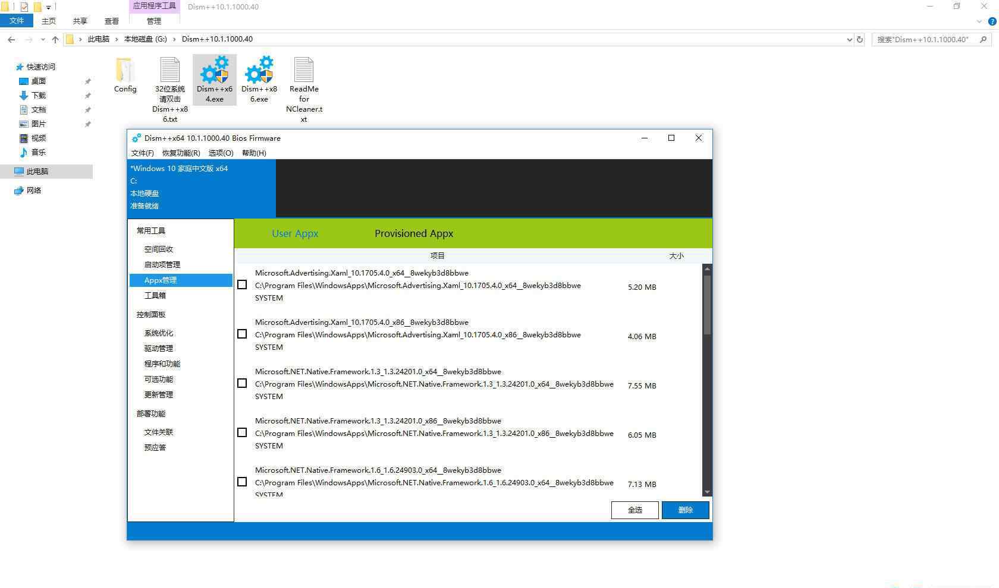Open the 管理 ribbon tab
Screen dimensions: 999x588
point(154,21)
